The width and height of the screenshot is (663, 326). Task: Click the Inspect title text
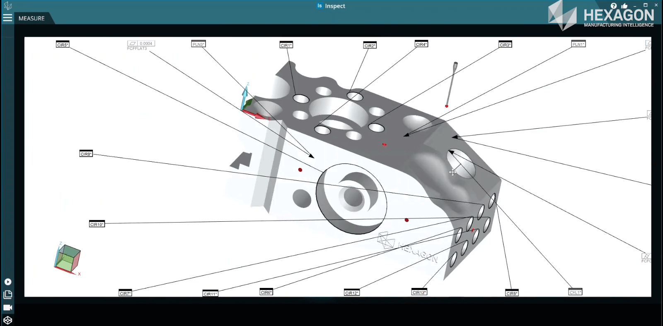(335, 6)
